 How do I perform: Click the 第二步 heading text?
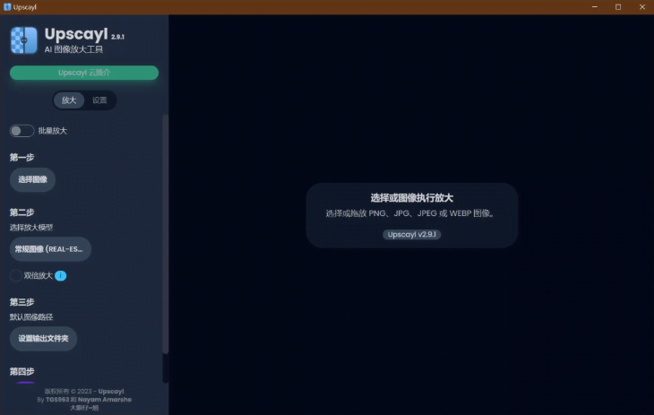[x=22, y=212]
